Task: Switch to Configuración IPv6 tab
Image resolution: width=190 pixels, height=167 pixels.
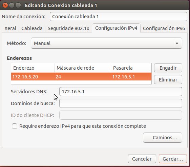Action: point(164,28)
